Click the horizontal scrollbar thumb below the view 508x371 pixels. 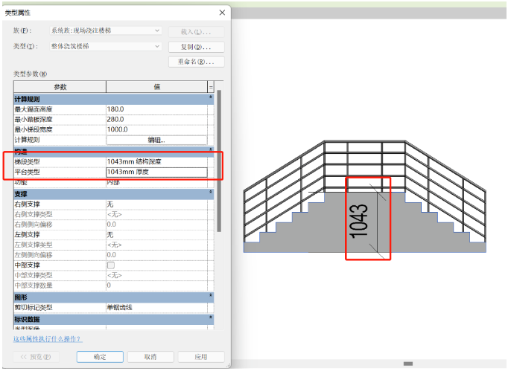pyautogui.click(x=408, y=364)
